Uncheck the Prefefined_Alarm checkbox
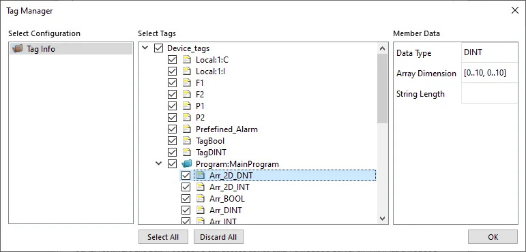This screenshot has height=252, width=526. 172,129
